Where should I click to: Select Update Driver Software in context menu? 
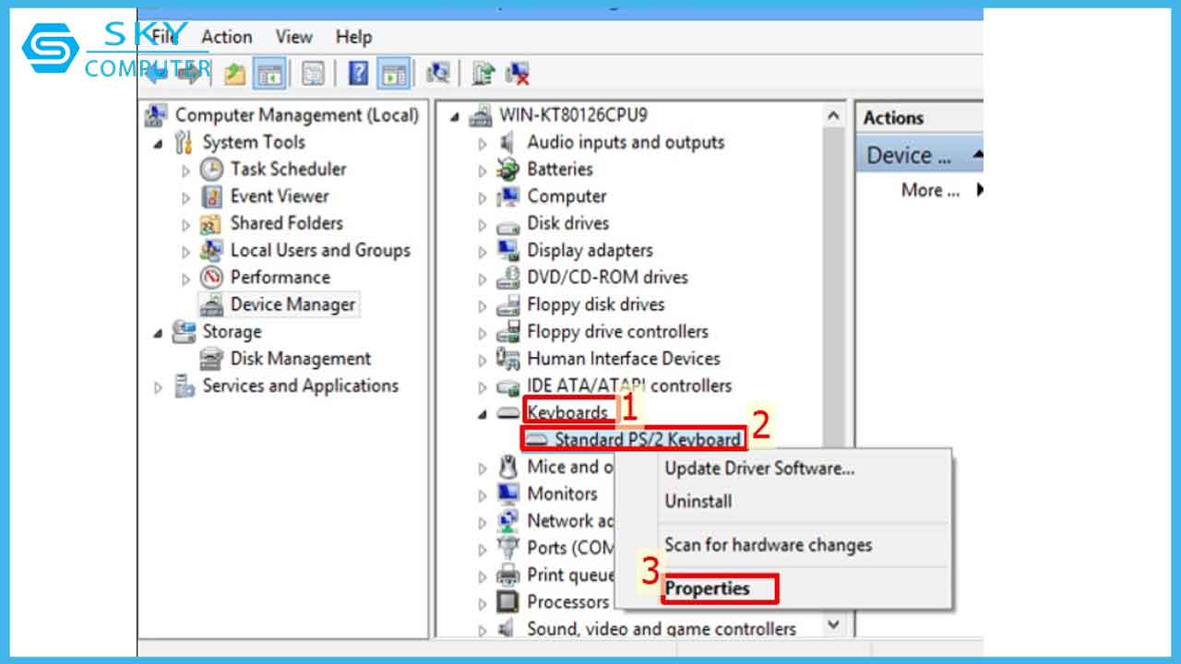tap(759, 468)
